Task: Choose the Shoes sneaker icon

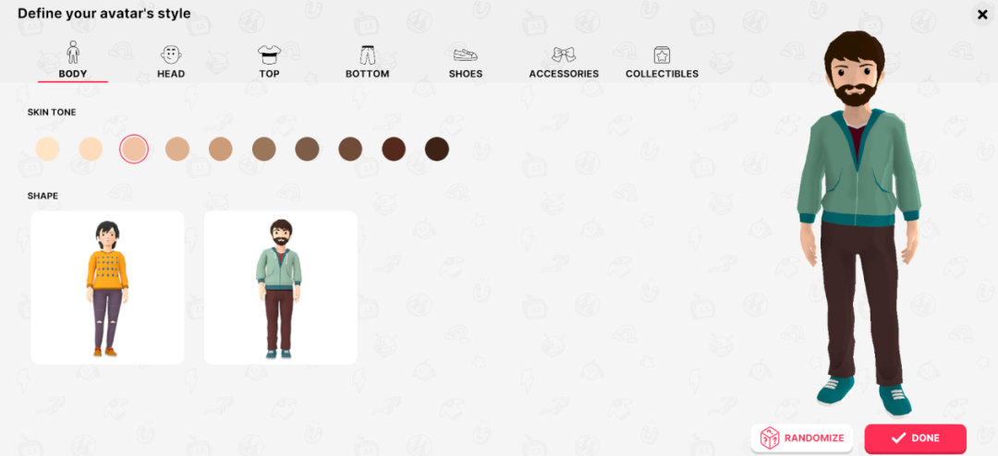Action: 465,54
